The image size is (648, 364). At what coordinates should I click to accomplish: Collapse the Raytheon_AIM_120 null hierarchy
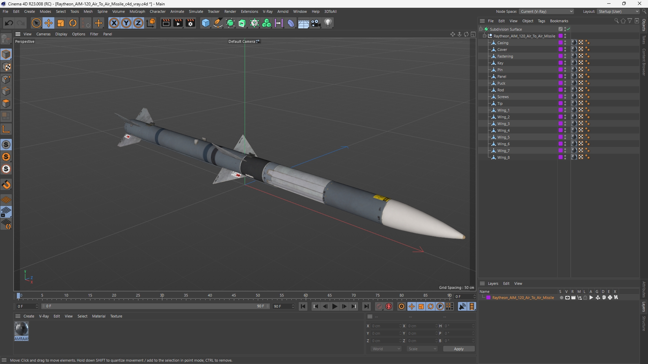coord(485,36)
